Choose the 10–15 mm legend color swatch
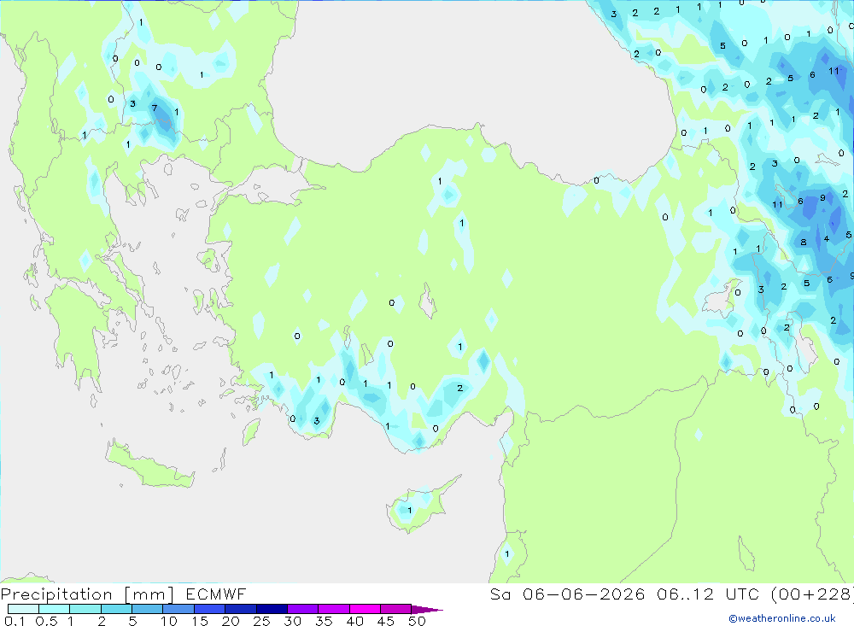Viewport: 854px width, 626px height. click(178, 609)
